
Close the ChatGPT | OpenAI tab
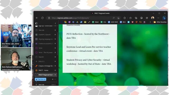pos(55,35)
